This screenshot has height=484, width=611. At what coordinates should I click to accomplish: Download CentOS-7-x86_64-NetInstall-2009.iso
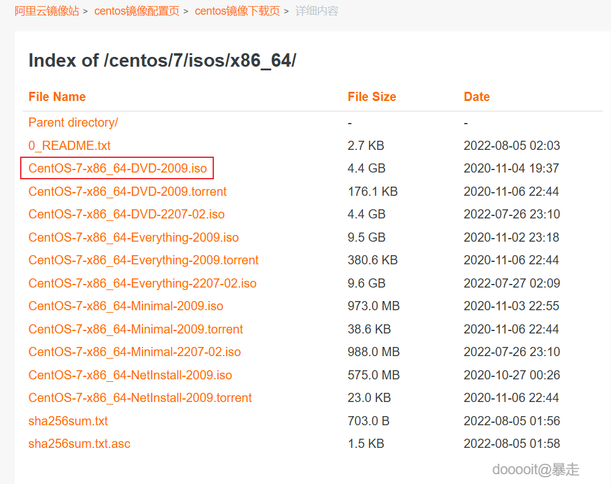tap(130, 375)
